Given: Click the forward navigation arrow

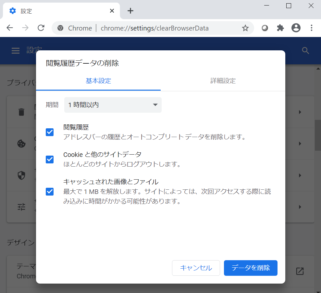Looking at the screenshot, I should tap(25, 28).
